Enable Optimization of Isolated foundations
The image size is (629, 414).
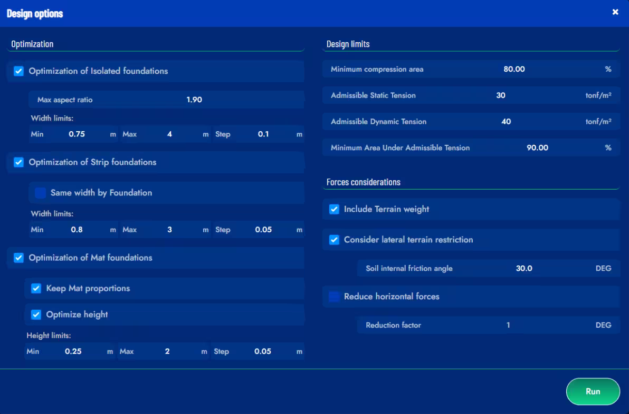pos(18,71)
